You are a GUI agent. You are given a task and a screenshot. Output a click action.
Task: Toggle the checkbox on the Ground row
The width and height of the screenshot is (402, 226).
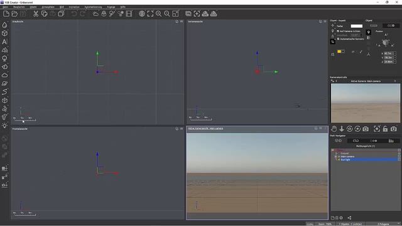(x=399, y=153)
